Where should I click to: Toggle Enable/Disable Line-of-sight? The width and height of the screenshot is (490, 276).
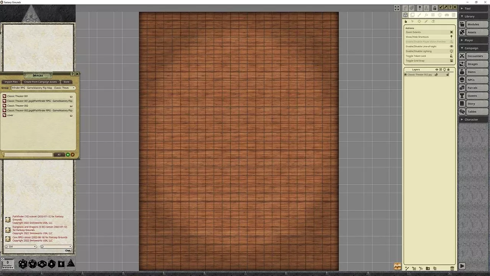429,46
